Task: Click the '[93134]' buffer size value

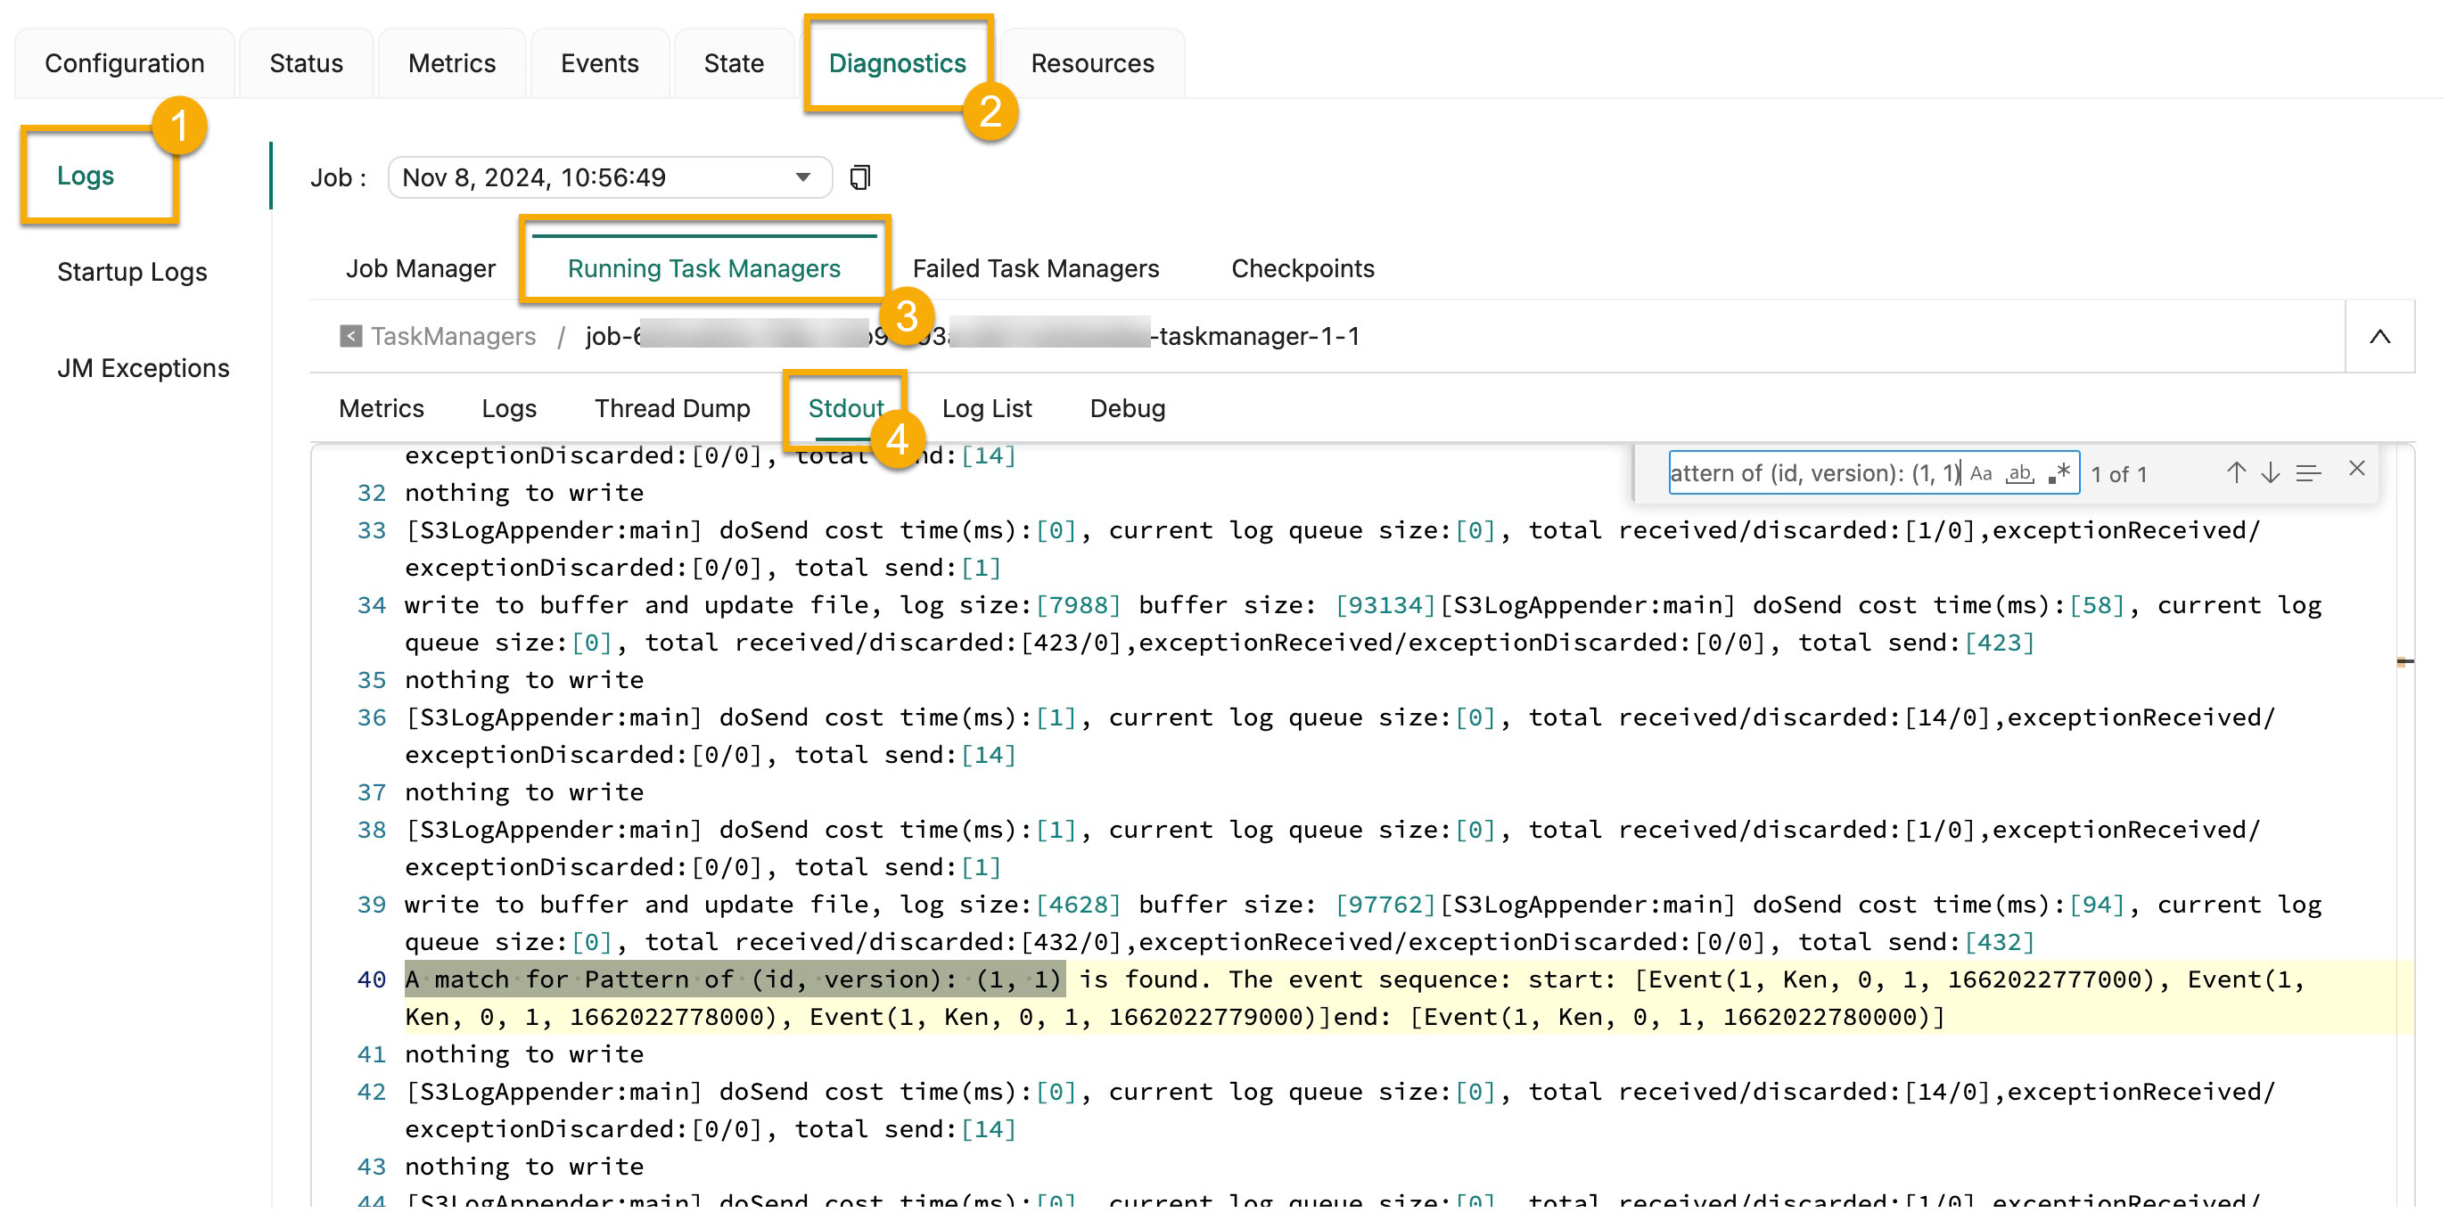Action: (x=1385, y=605)
